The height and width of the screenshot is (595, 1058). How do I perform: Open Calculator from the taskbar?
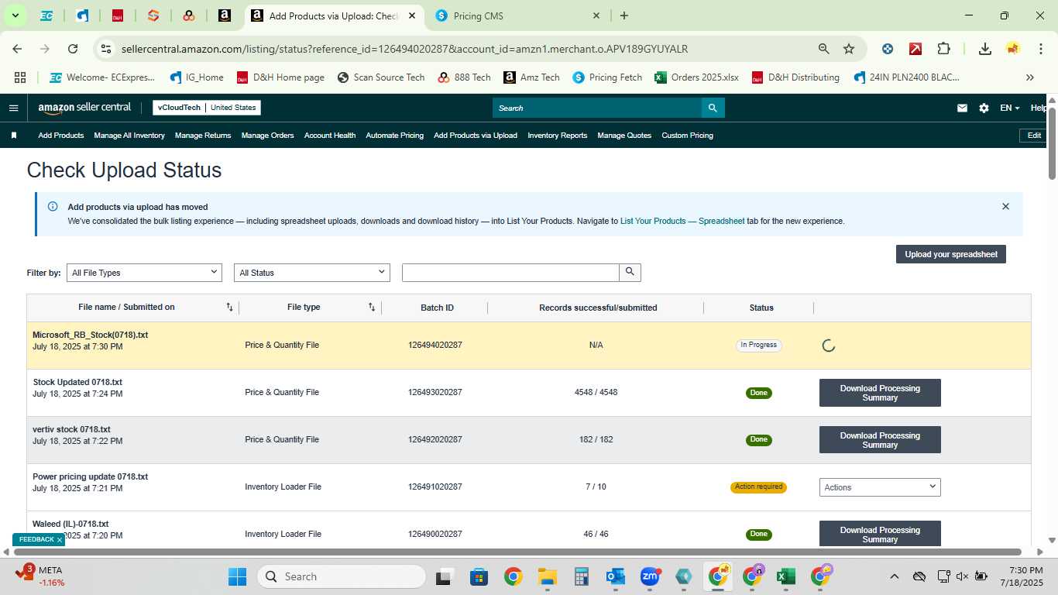click(582, 576)
